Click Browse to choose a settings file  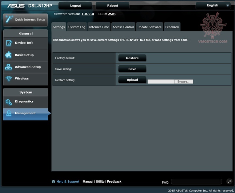point(183,82)
